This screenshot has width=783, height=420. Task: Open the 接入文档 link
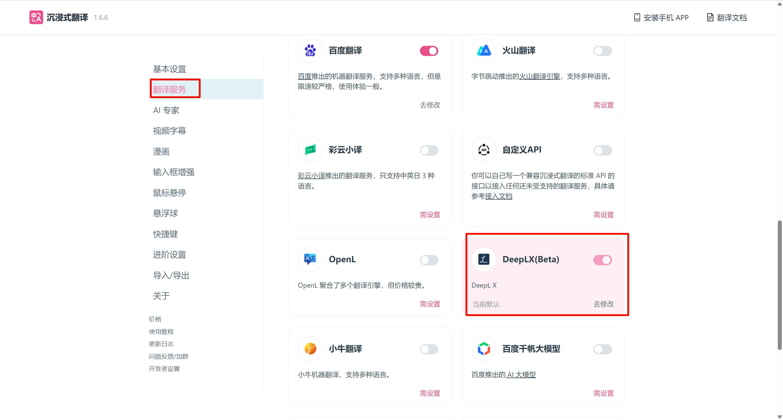point(499,196)
